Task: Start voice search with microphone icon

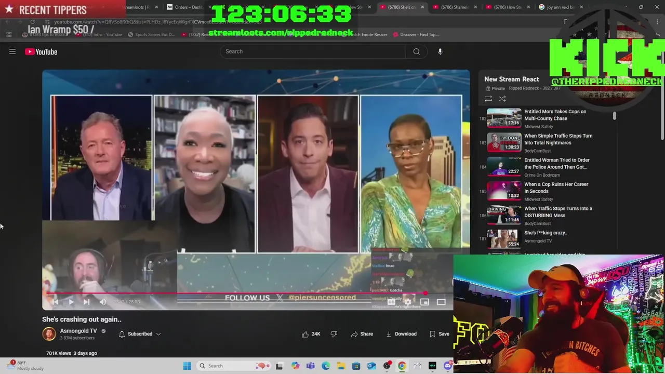Action: pos(440,51)
